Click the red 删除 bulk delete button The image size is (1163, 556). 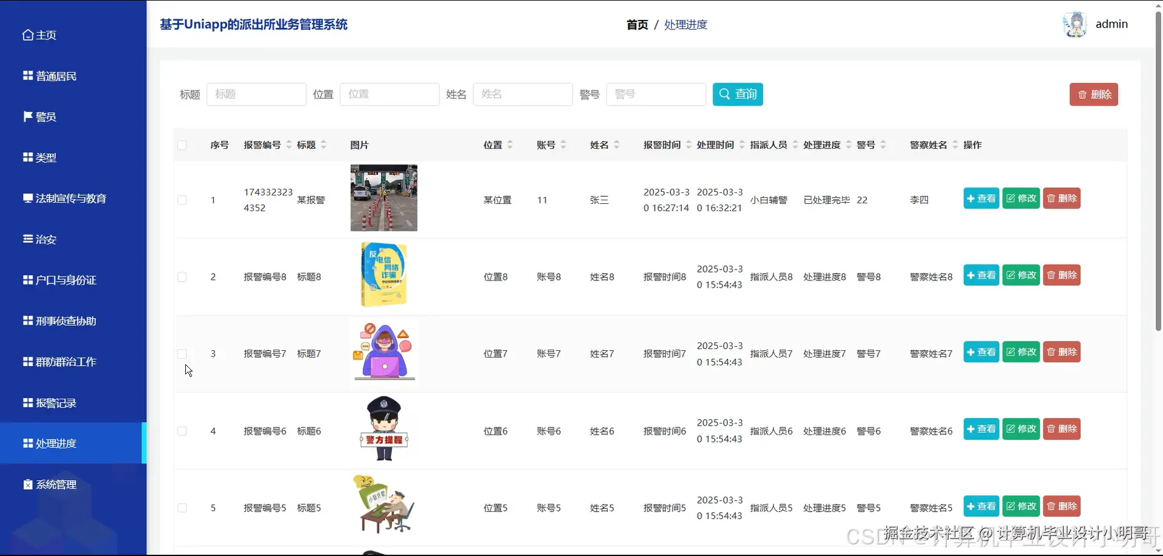click(1093, 94)
